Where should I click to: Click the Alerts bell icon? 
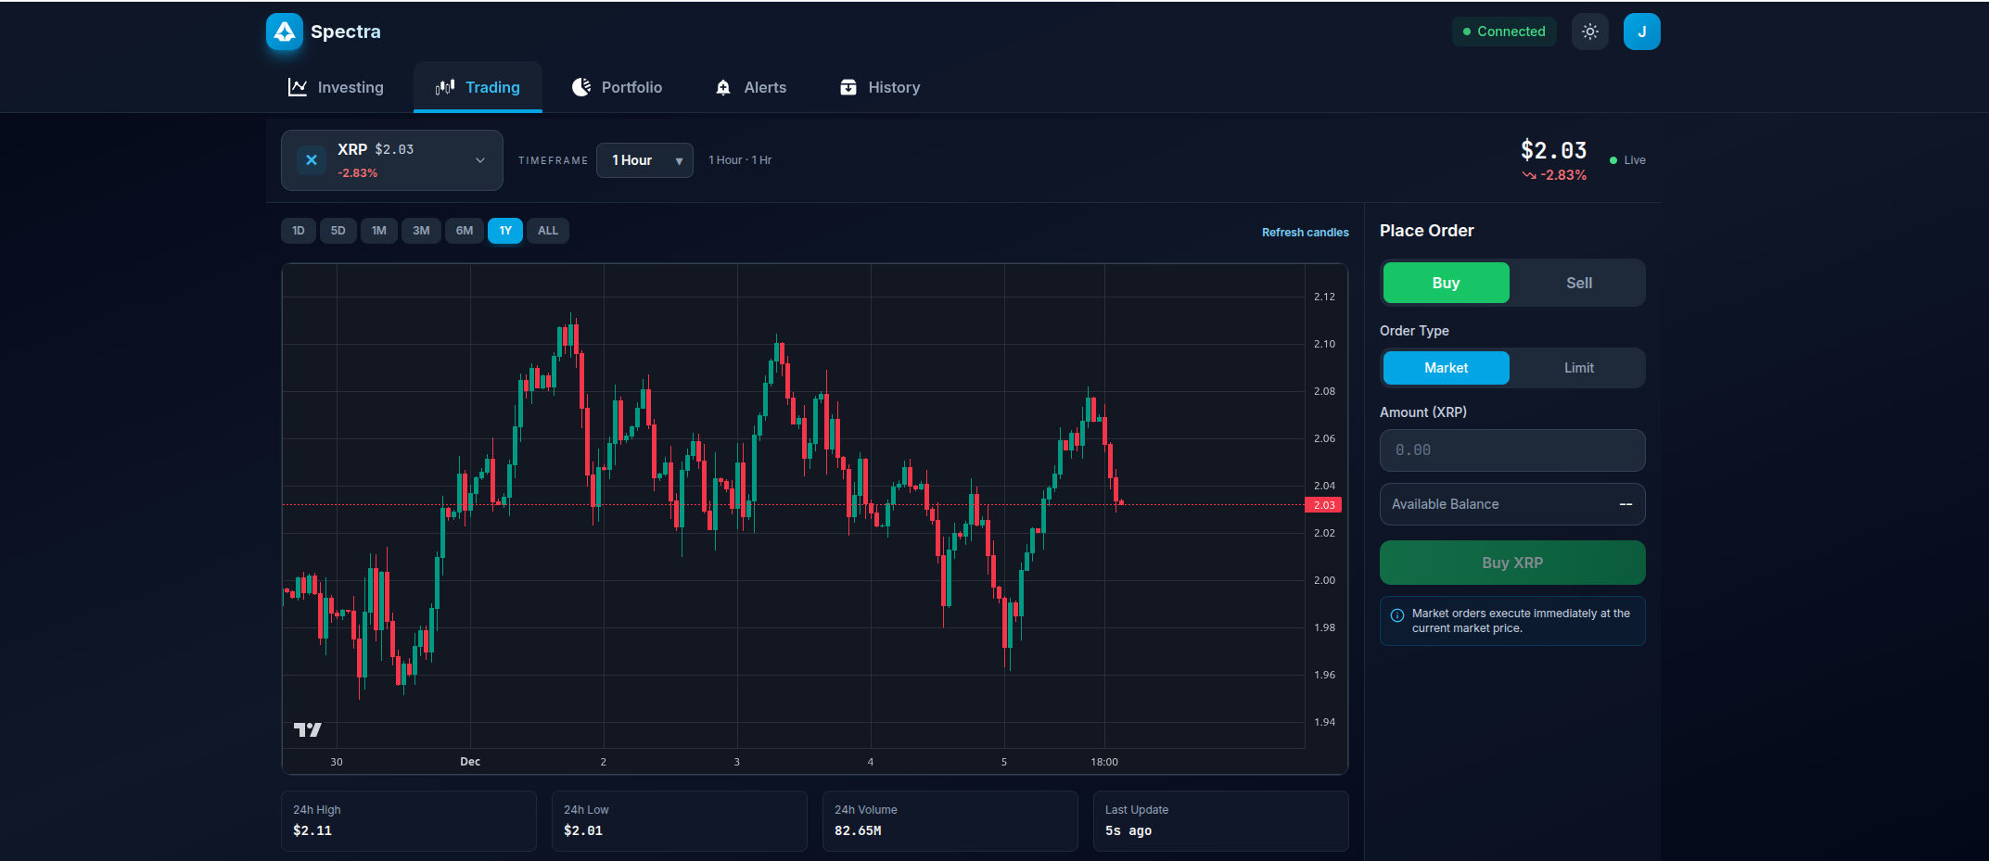coord(723,87)
